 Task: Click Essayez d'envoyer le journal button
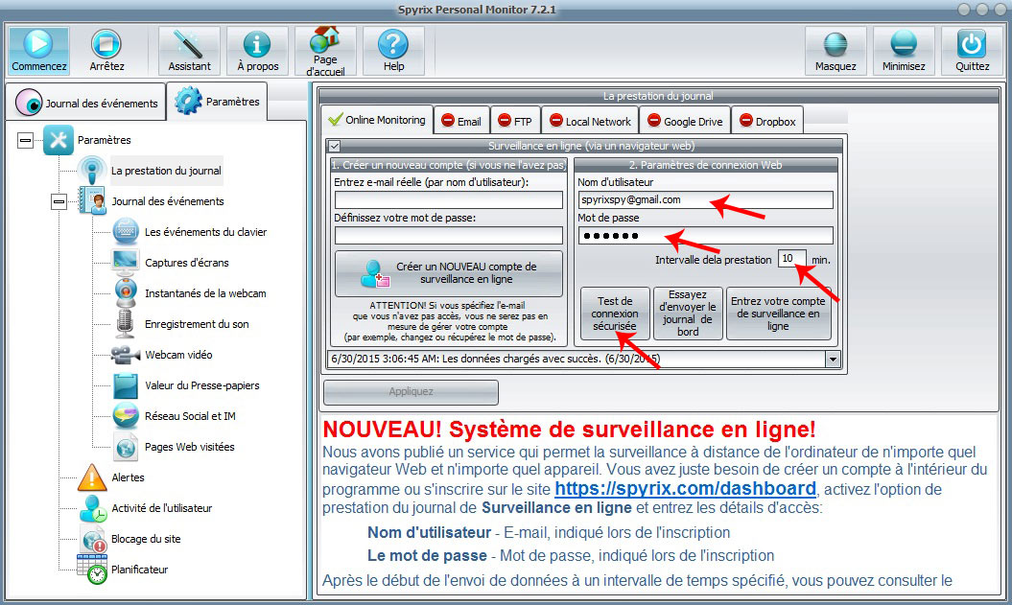pos(688,314)
